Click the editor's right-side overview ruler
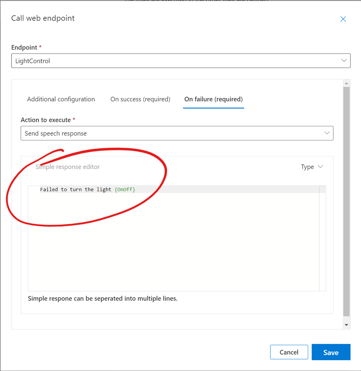 coord(322,238)
